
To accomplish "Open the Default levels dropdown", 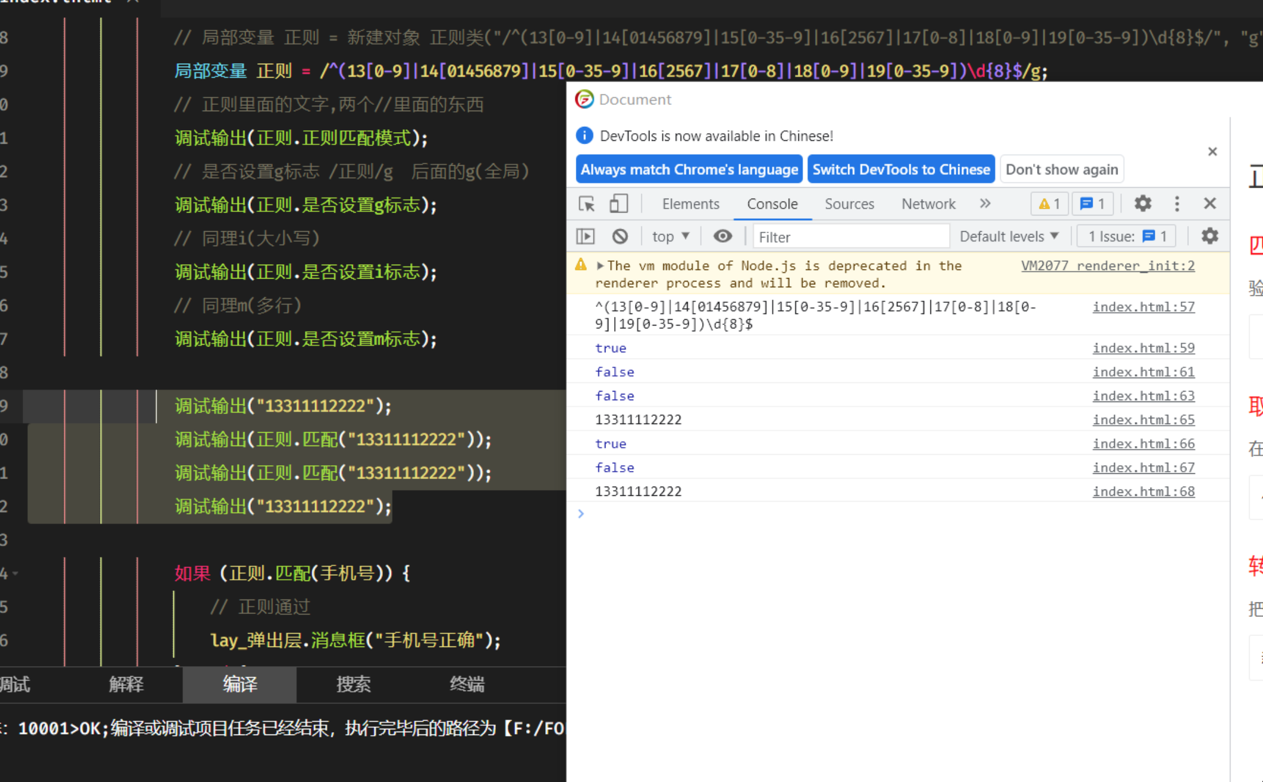I will (x=1009, y=236).
